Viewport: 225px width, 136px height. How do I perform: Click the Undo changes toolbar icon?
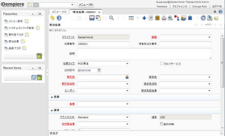pos(52,18)
